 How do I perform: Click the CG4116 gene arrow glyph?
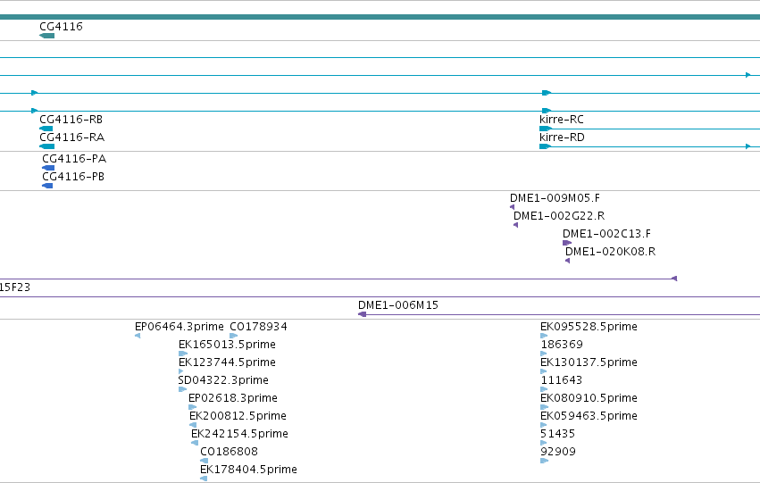pyautogui.click(x=47, y=36)
